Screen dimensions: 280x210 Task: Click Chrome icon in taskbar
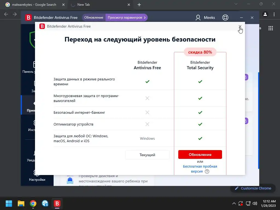[x=33, y=203]
